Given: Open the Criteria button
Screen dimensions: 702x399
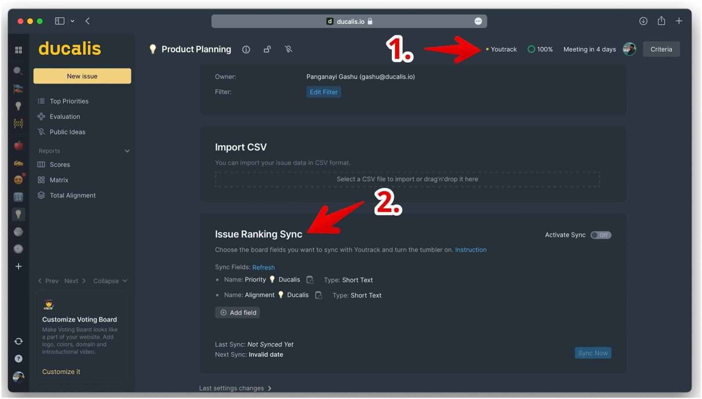Looking at the screenshot, I should coord(661,49).
